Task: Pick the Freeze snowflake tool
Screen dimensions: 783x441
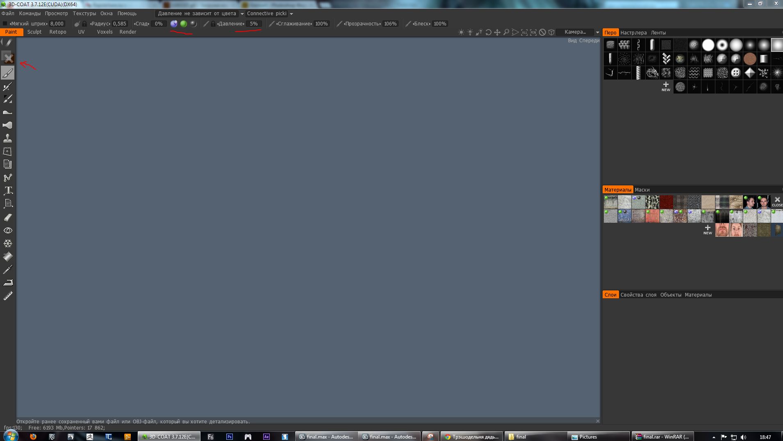Action: click(8, 244)
